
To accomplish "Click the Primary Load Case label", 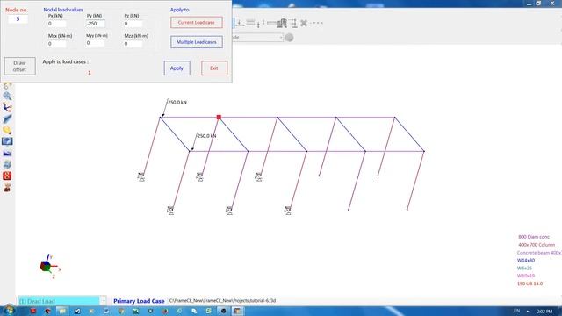I will [139, 301].
